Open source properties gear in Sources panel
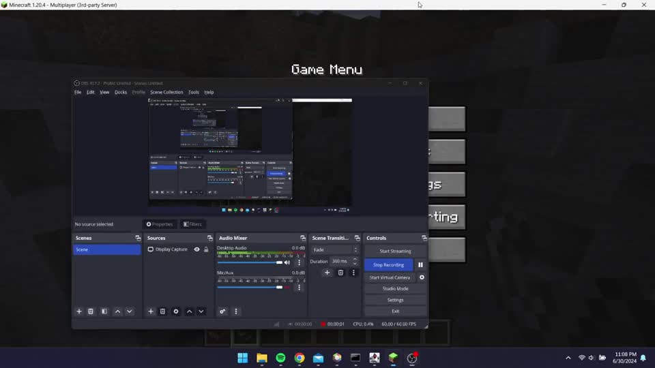Viewport: 655px width, 368px height. [176, 311]
